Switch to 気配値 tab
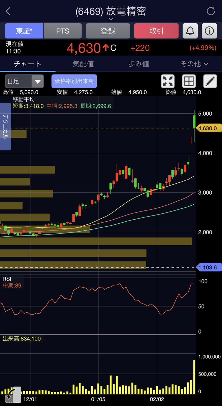 [x=83, y=64]
